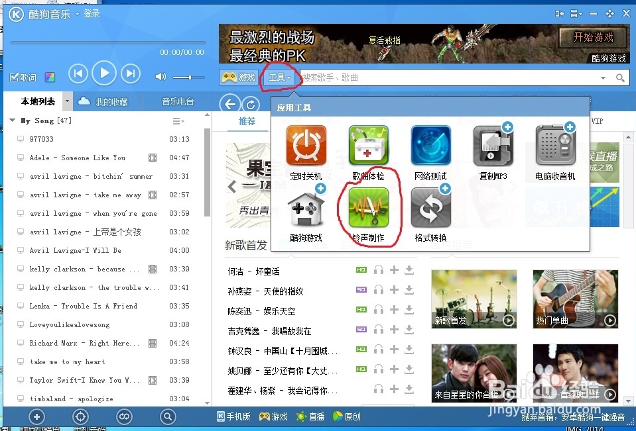Open 手机版 in the bottom bar
The image size is (636, 431).
pyautogui.click(x=233, y=416)
